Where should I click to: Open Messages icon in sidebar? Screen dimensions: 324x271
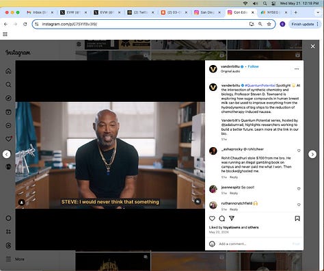tap(8, 125)
